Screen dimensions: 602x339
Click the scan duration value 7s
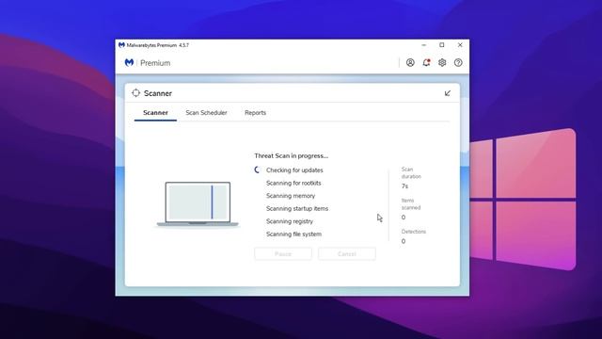pyautogui.click(x=404, y=186)
